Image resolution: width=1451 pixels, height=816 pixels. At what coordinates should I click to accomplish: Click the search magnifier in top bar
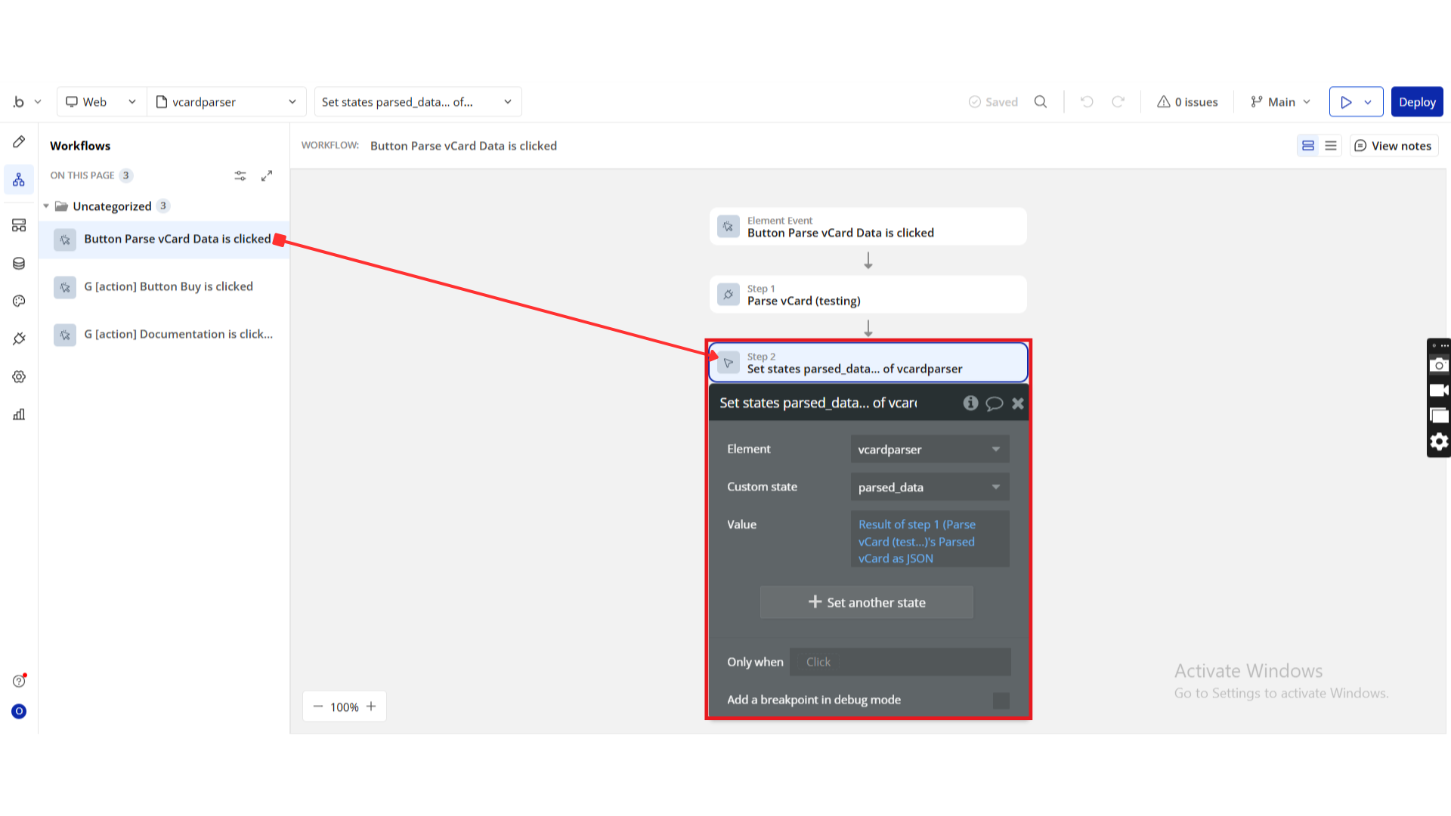tap(1041, 102)
